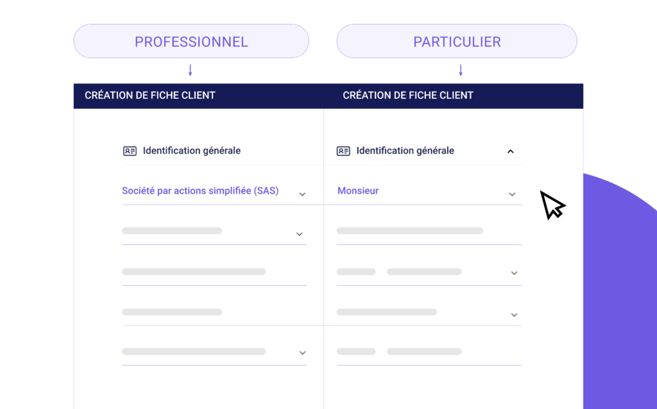Click the arrow below PARTICULIER
Viewport: 657px width, 409px height.
click(461, 71)
